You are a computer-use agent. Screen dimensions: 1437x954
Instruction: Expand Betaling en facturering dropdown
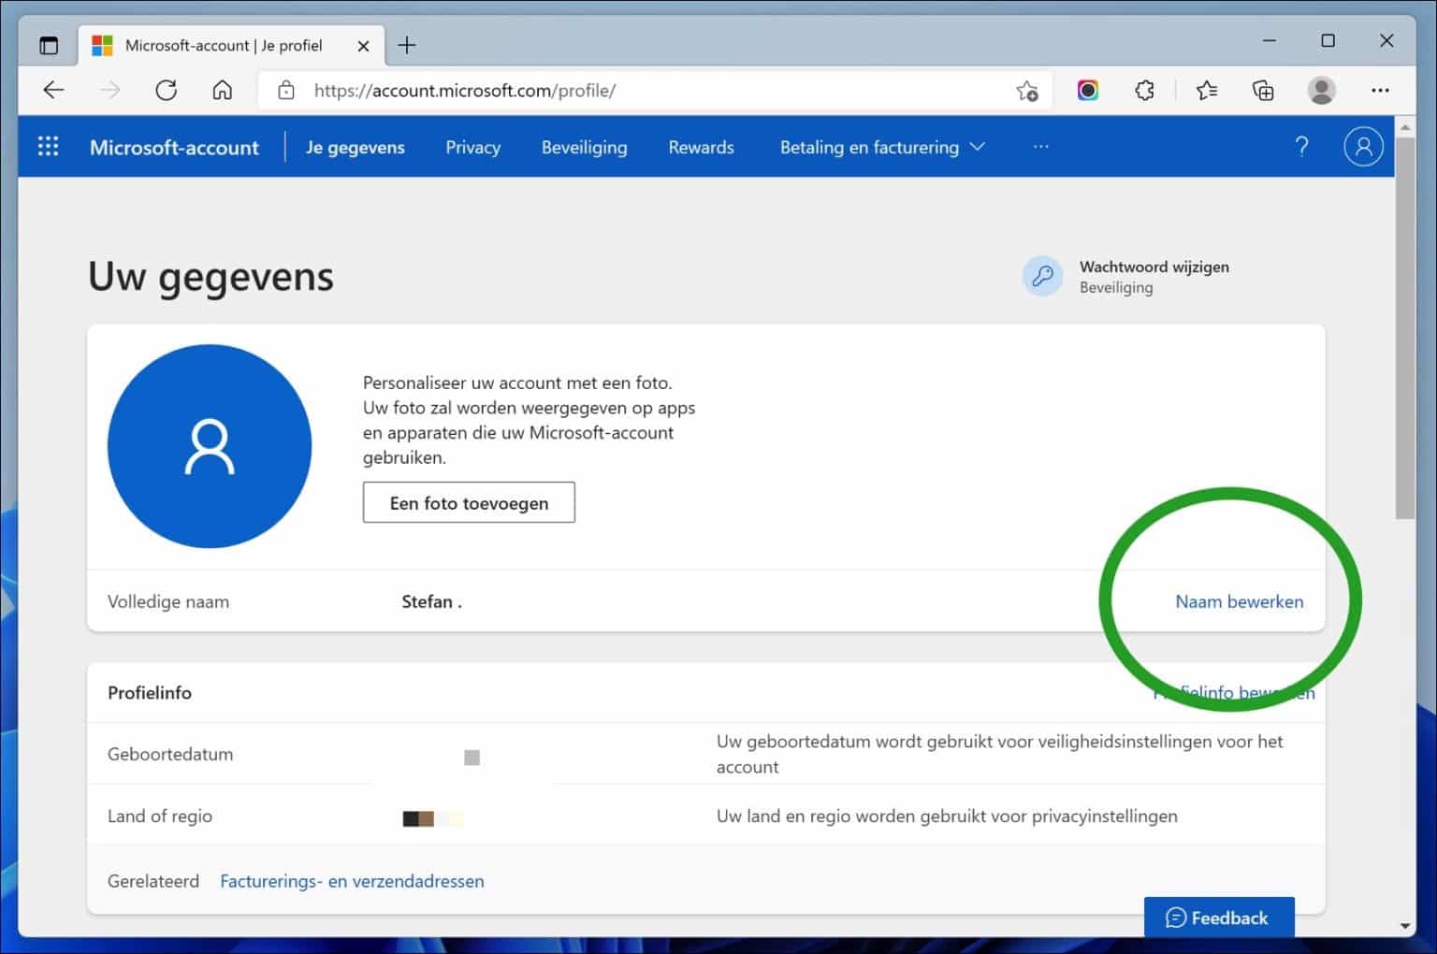882,148
